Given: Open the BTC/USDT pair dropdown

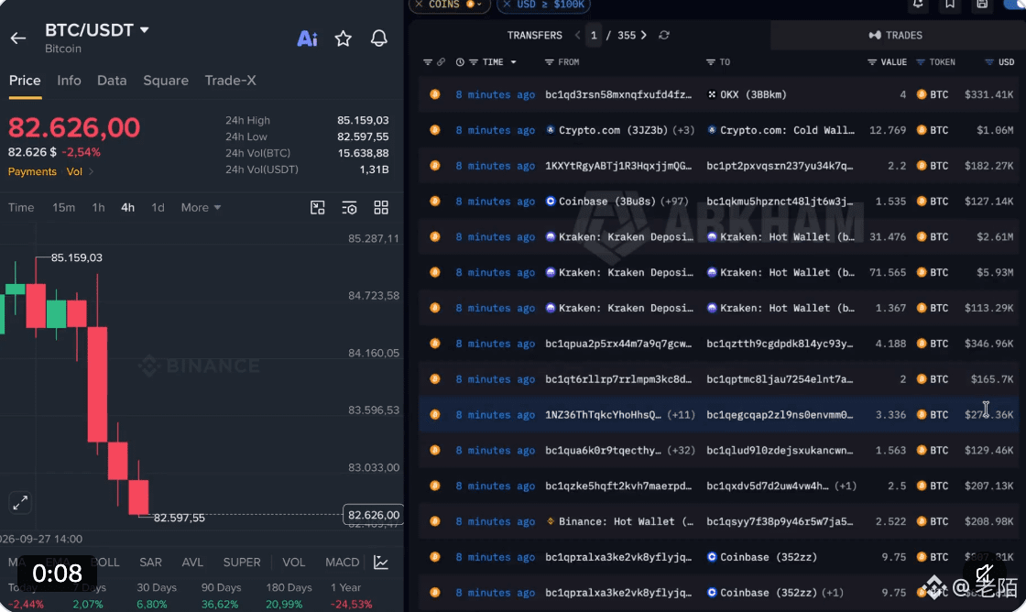Looking at the screenshot, I should pos(145,30).
